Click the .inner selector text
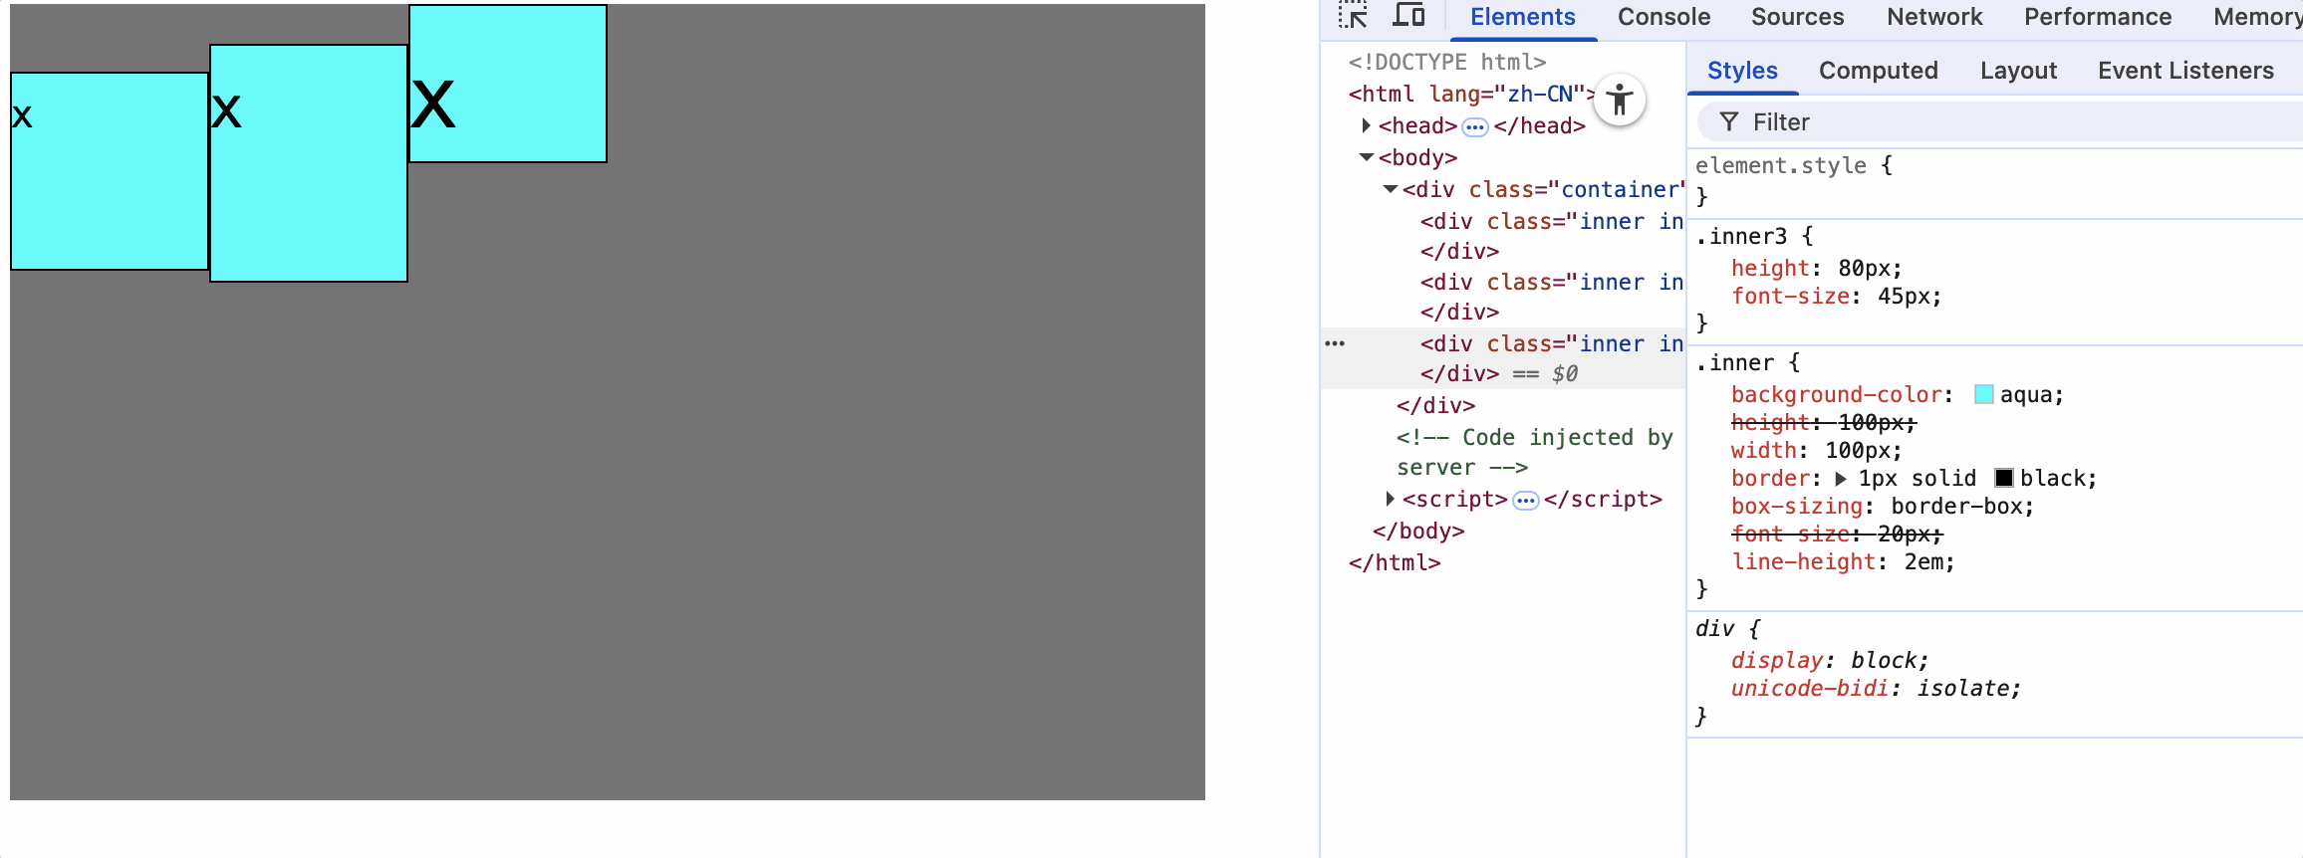2303x858 pixels. (1734, 362)
